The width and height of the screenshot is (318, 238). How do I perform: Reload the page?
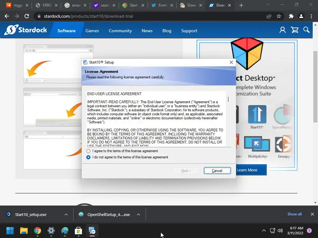[x=27, y=16]
